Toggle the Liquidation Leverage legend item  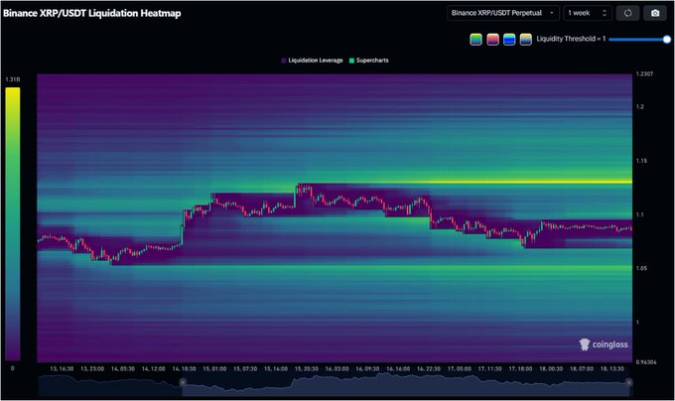312,61
